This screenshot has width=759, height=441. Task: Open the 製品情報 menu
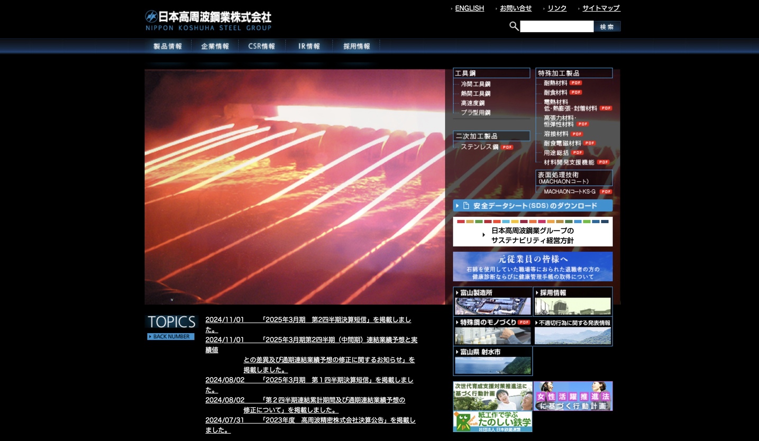(x=168, y=47)
